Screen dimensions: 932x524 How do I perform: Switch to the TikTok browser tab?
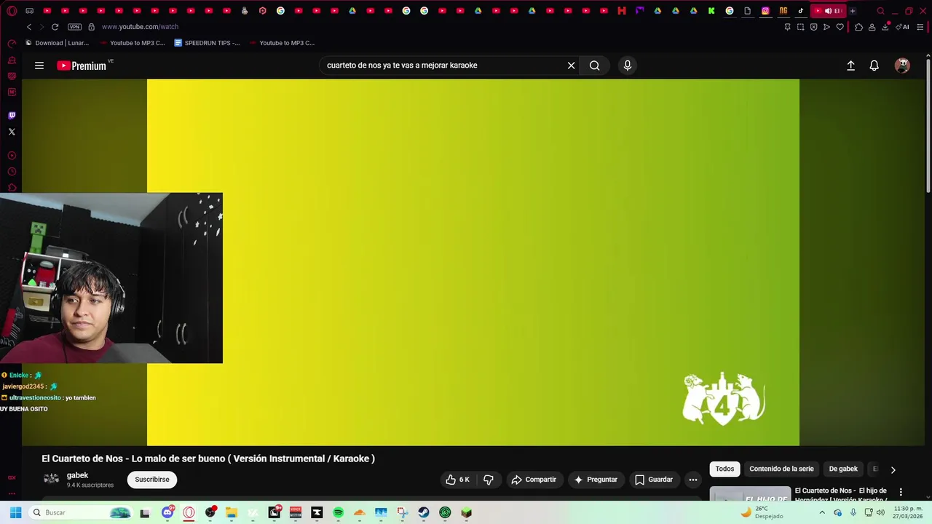pos(801,11)
